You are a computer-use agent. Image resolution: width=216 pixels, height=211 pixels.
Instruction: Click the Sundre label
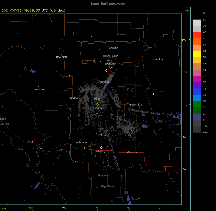(73, 98)
